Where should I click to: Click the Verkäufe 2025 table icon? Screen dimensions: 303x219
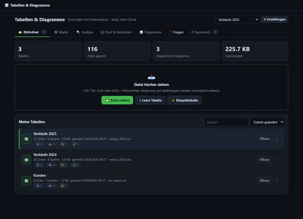point(27,139)
